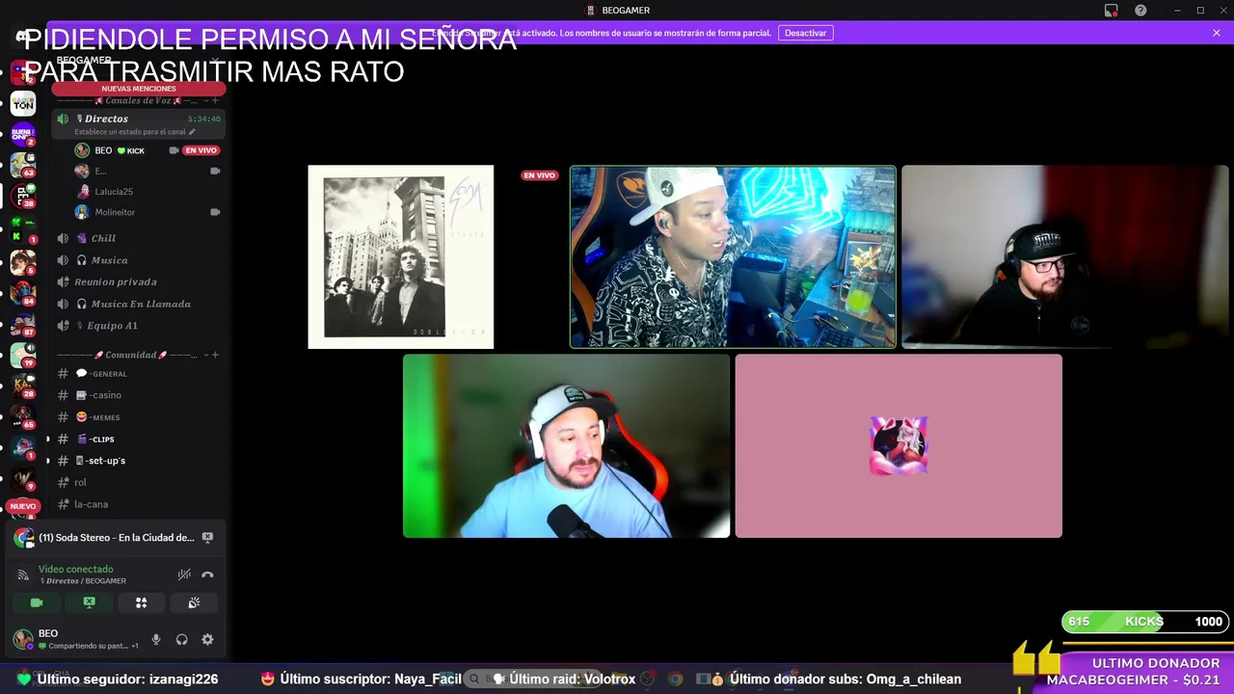Open the purple BUENI ONDA server icon
This screenshot has width=1234, height=694.
pyautogui.click(x=22, y=134)
